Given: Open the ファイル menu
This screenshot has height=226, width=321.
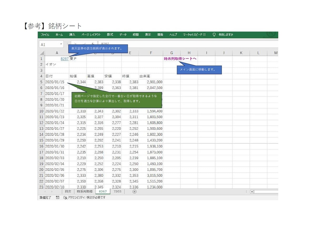Looking at the screenshot, I should [45, 35].
